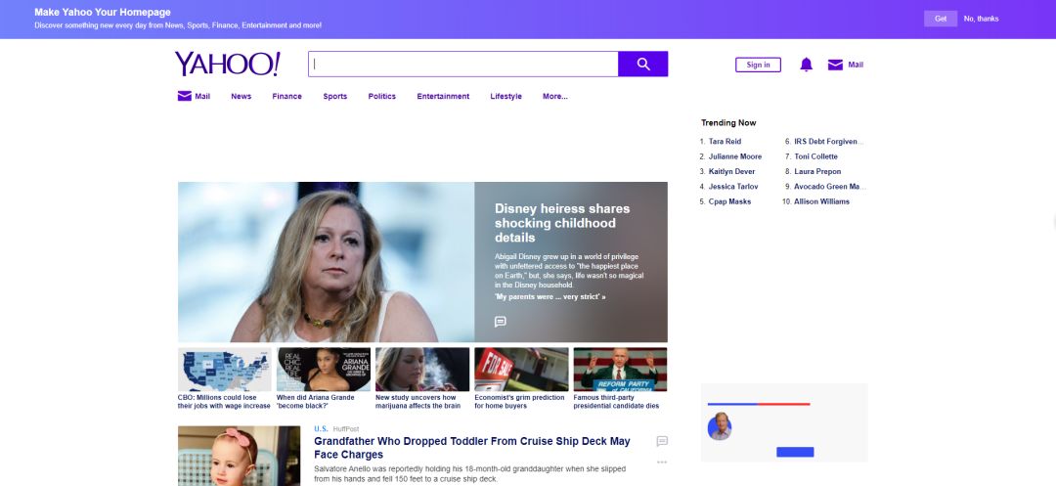Open the Sports navigation tab
The height and width of the screenshot is (486, 1056).
[334, 96]
